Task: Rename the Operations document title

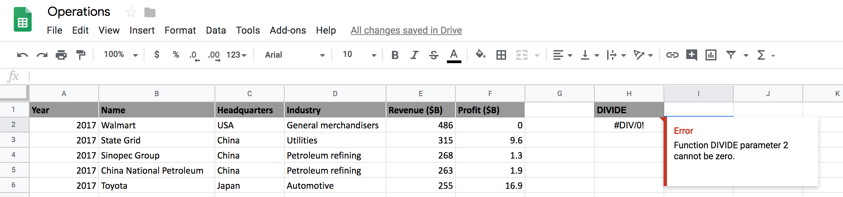Action: pos(79,12)
